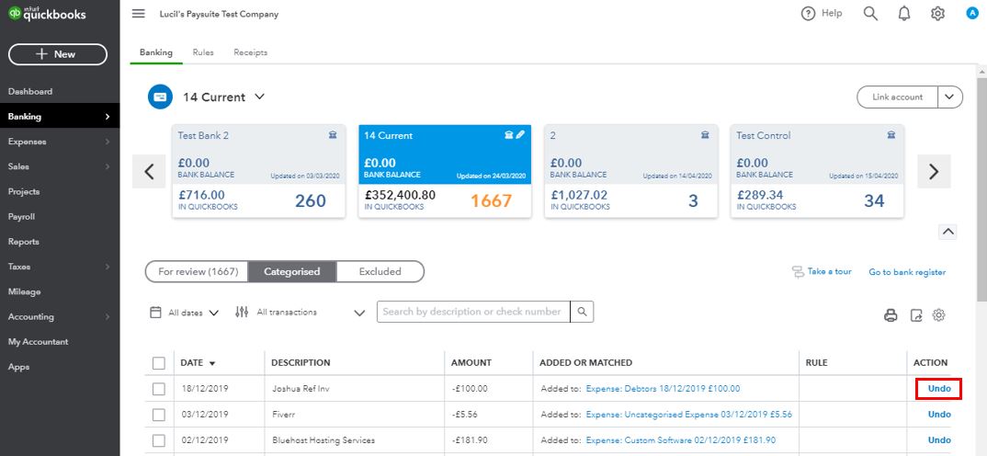The image size is (987, 456).
Task: Open Projects in the sidebar
Action: [24, 191]
